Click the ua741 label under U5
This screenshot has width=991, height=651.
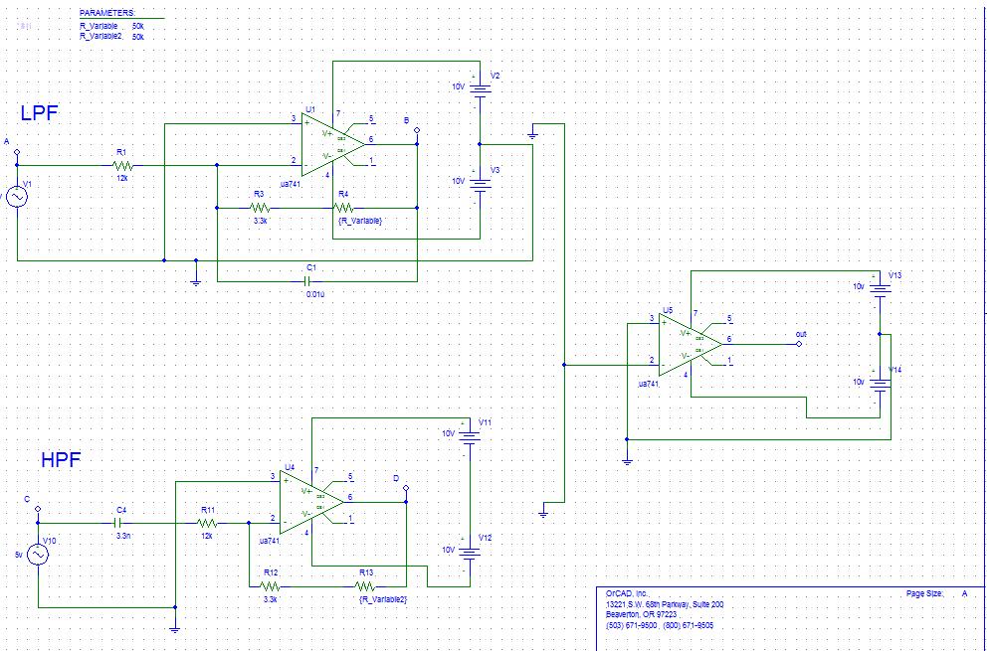(x=649, y=384)
